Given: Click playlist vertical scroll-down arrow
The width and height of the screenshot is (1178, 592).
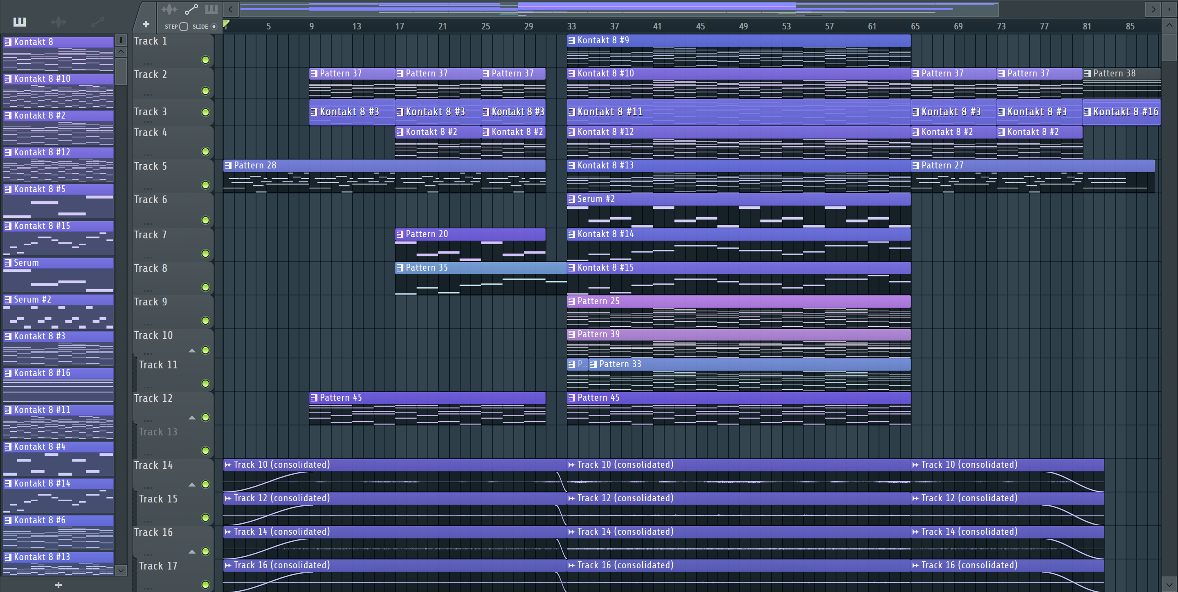Looking at the screenshot, I should (1169, 584).
